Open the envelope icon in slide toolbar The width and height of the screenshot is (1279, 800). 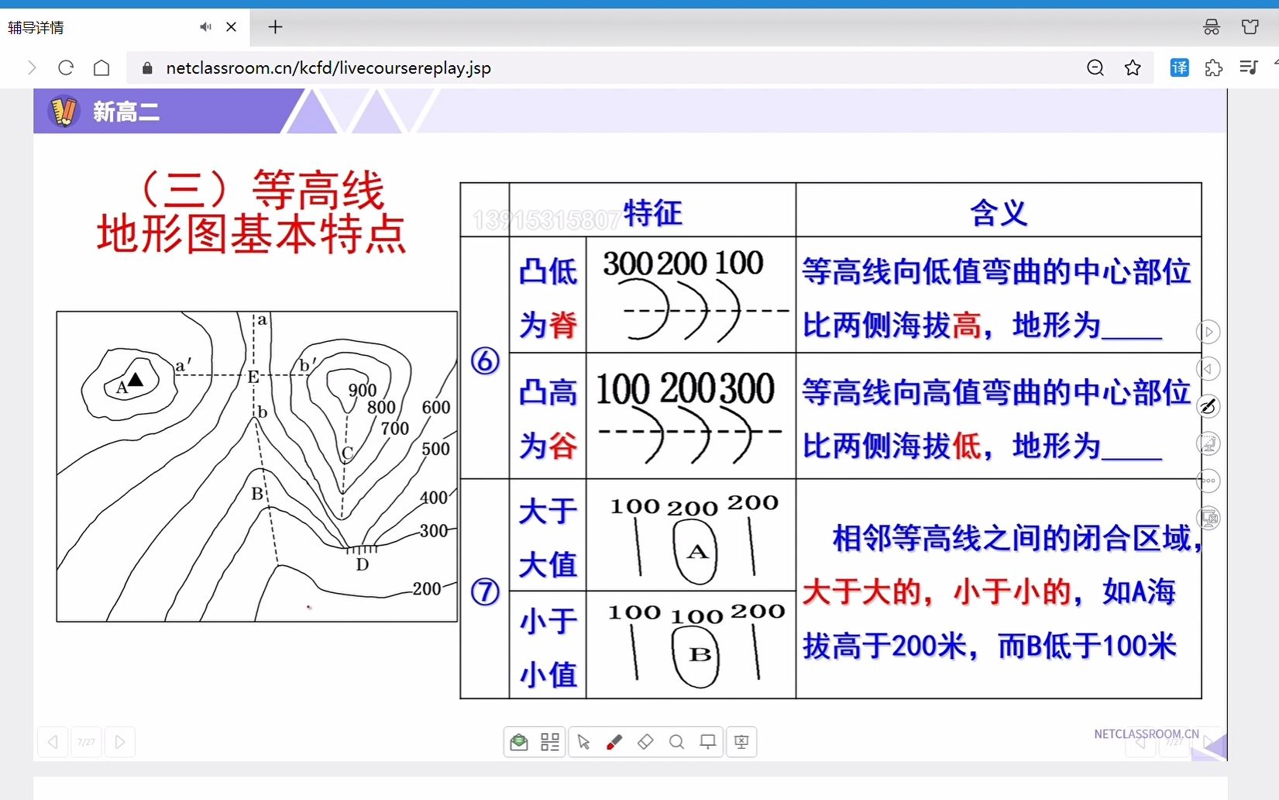519,742
